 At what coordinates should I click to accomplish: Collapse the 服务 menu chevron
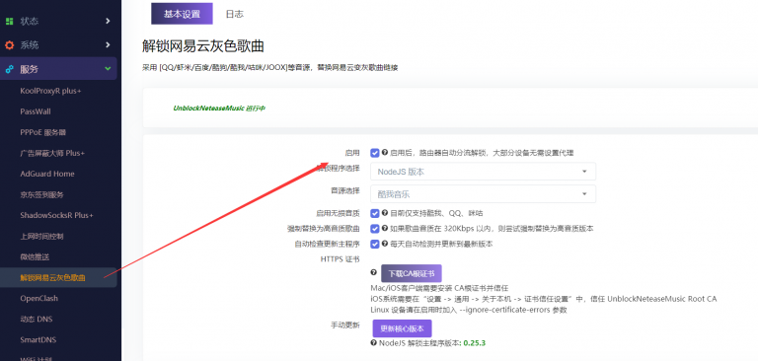108,69
